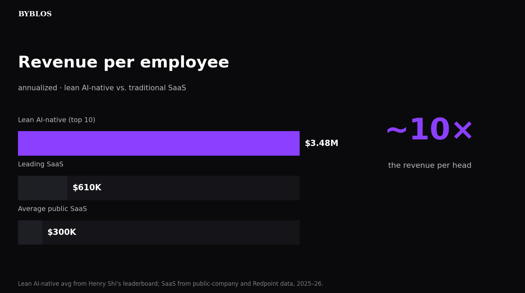Select the filled Leading SaaS bar segment
Image resolution: width=525 pixels, height=293 pixels.
pos(43,188)
